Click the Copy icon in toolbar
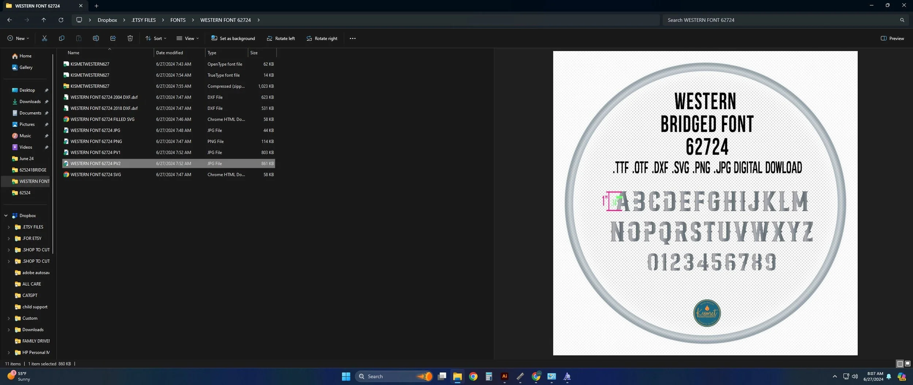 click(62, 38)
